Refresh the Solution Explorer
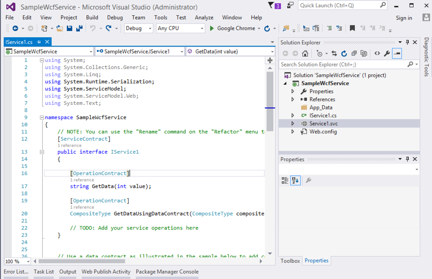The image size is (432, 279). click(344, 53)
